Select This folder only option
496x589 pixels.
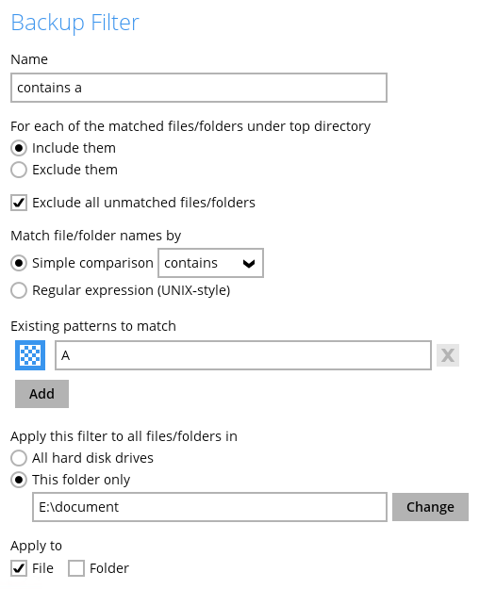click(19, 480)
